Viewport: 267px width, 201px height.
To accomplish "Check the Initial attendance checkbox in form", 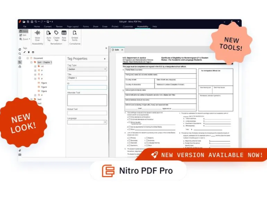I will point(129,117).
